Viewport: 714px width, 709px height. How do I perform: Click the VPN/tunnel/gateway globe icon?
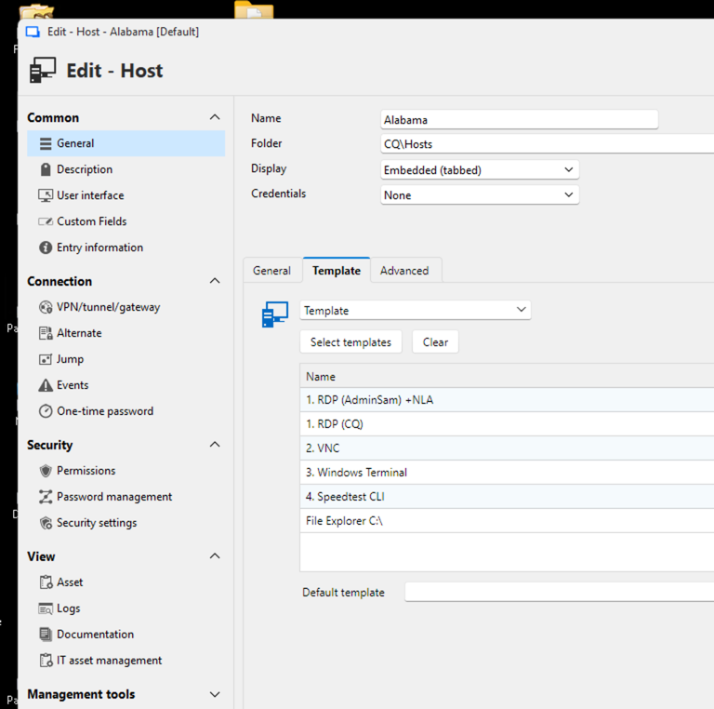(46, 307)
